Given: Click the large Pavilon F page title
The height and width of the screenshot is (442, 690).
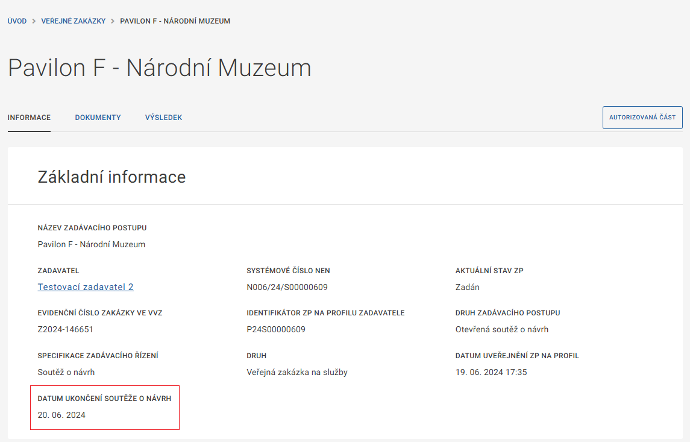Looking at the screenshot, I should (x=160, y=68).
